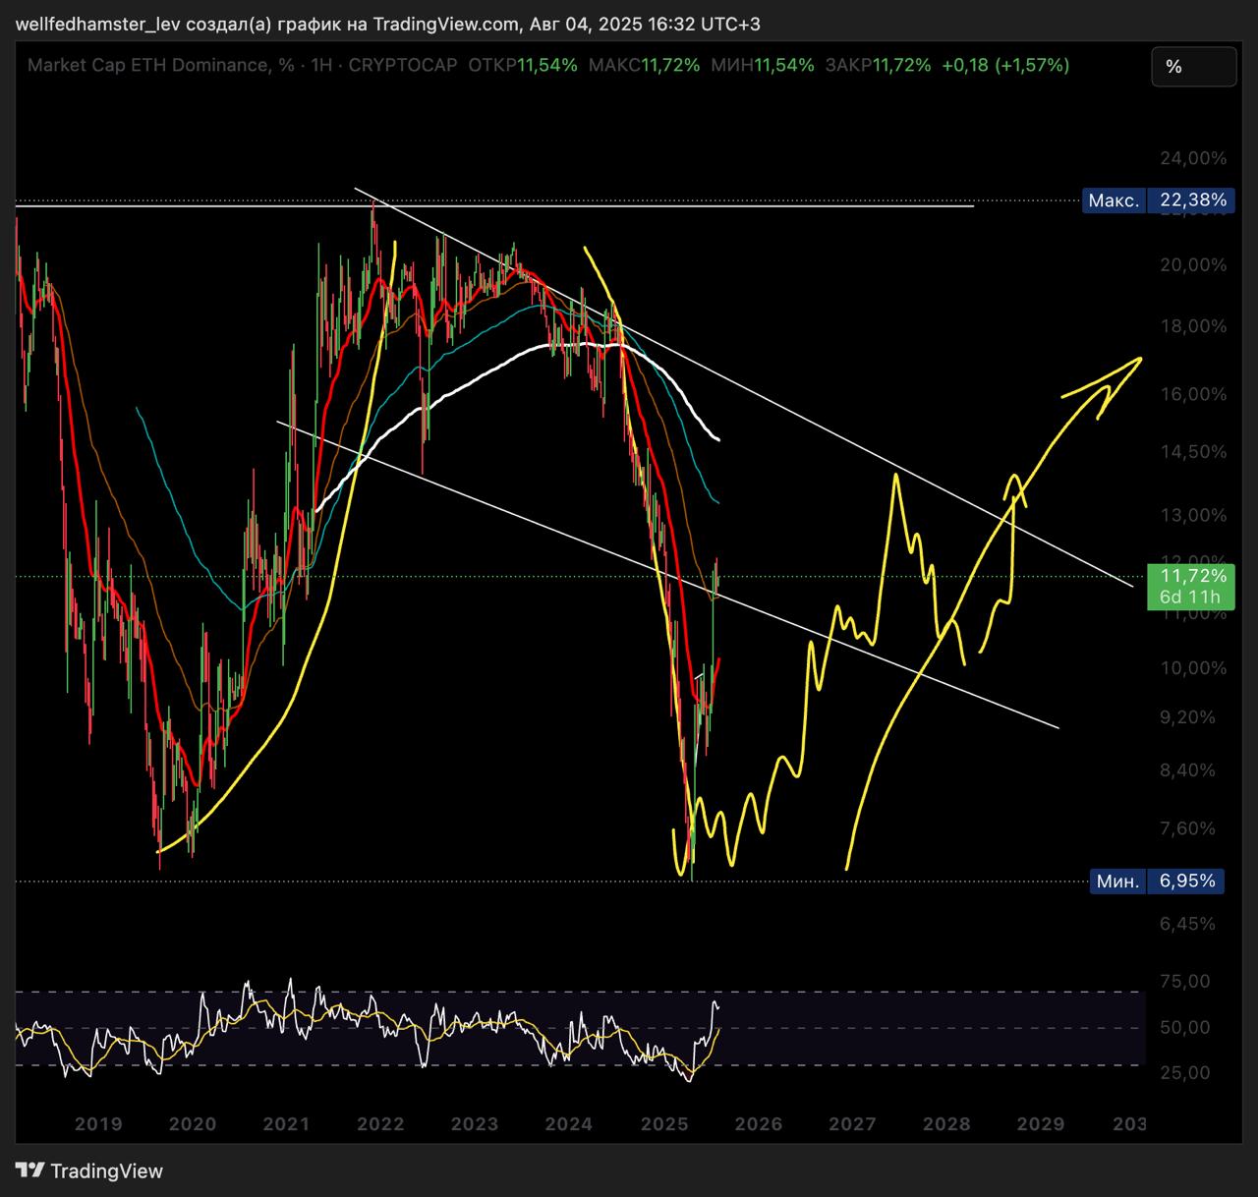The height and width of the screenshot is (1197, 1258).
Task: Click the ОТКР 11,54% value
Action: [x=523, y=66]
